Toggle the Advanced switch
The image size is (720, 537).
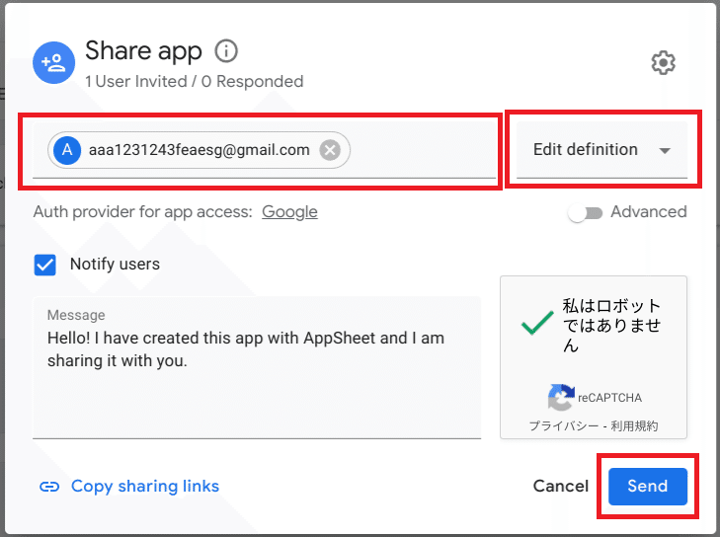[x=585, y=213]
